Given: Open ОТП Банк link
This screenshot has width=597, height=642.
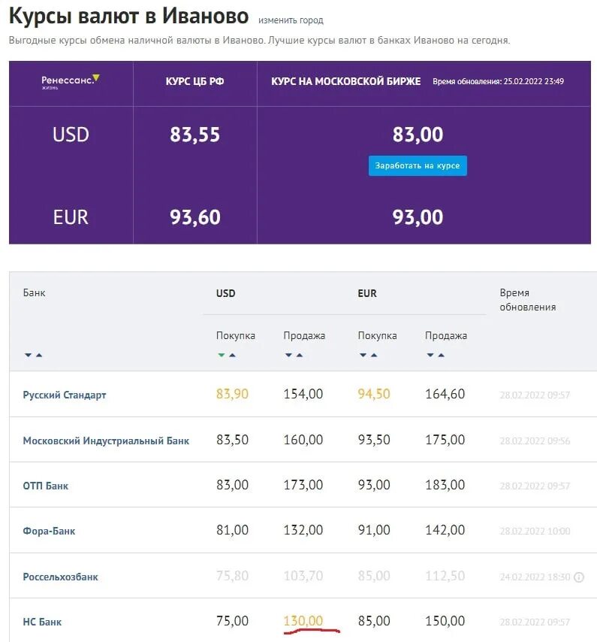Looking at the screenshot, I should pyautogui.click(x=45, y=486).
